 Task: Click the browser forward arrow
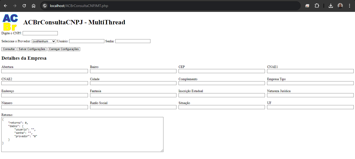(x=15, y=6)
